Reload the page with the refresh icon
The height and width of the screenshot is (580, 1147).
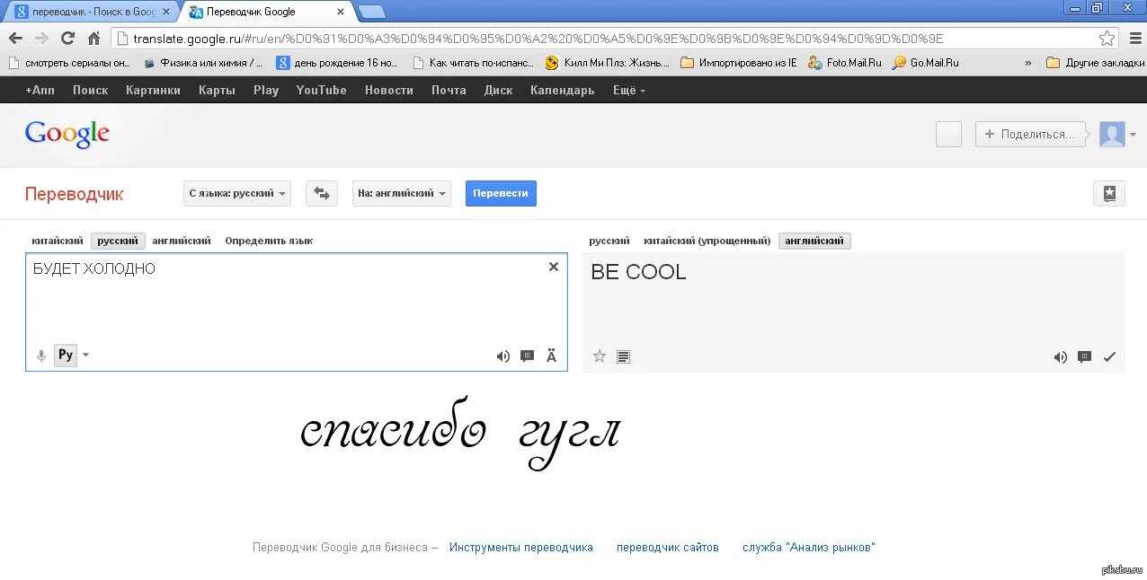click(x=67, y=39)
